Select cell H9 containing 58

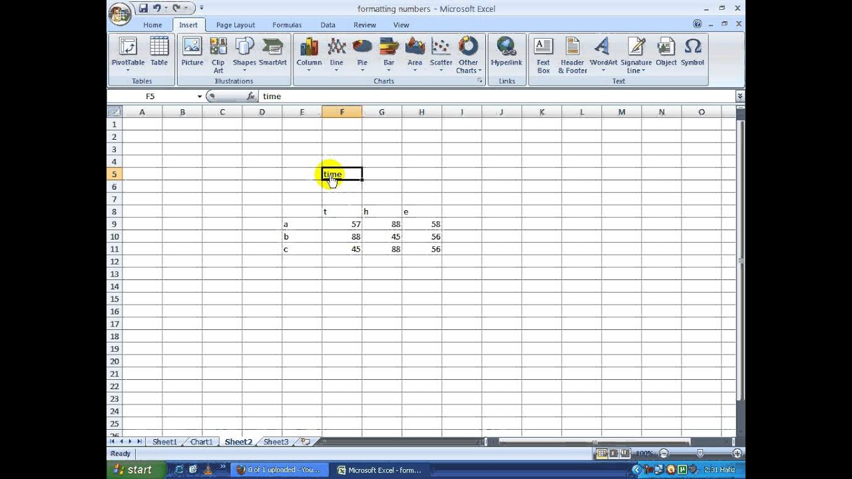pyautogui.click(x=421, y=224)
